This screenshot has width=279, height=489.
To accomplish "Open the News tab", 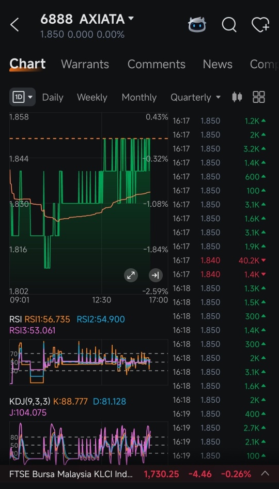I will click(218, 64).
